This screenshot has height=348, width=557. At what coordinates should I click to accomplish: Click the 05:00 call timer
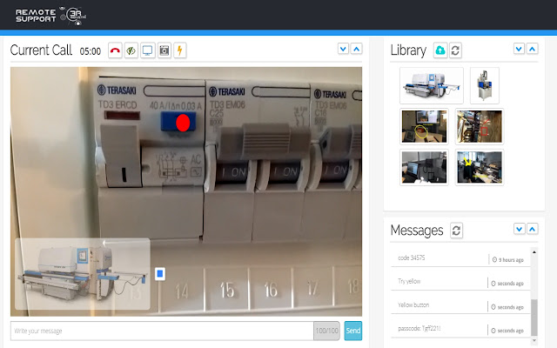[x=91, y=51]
